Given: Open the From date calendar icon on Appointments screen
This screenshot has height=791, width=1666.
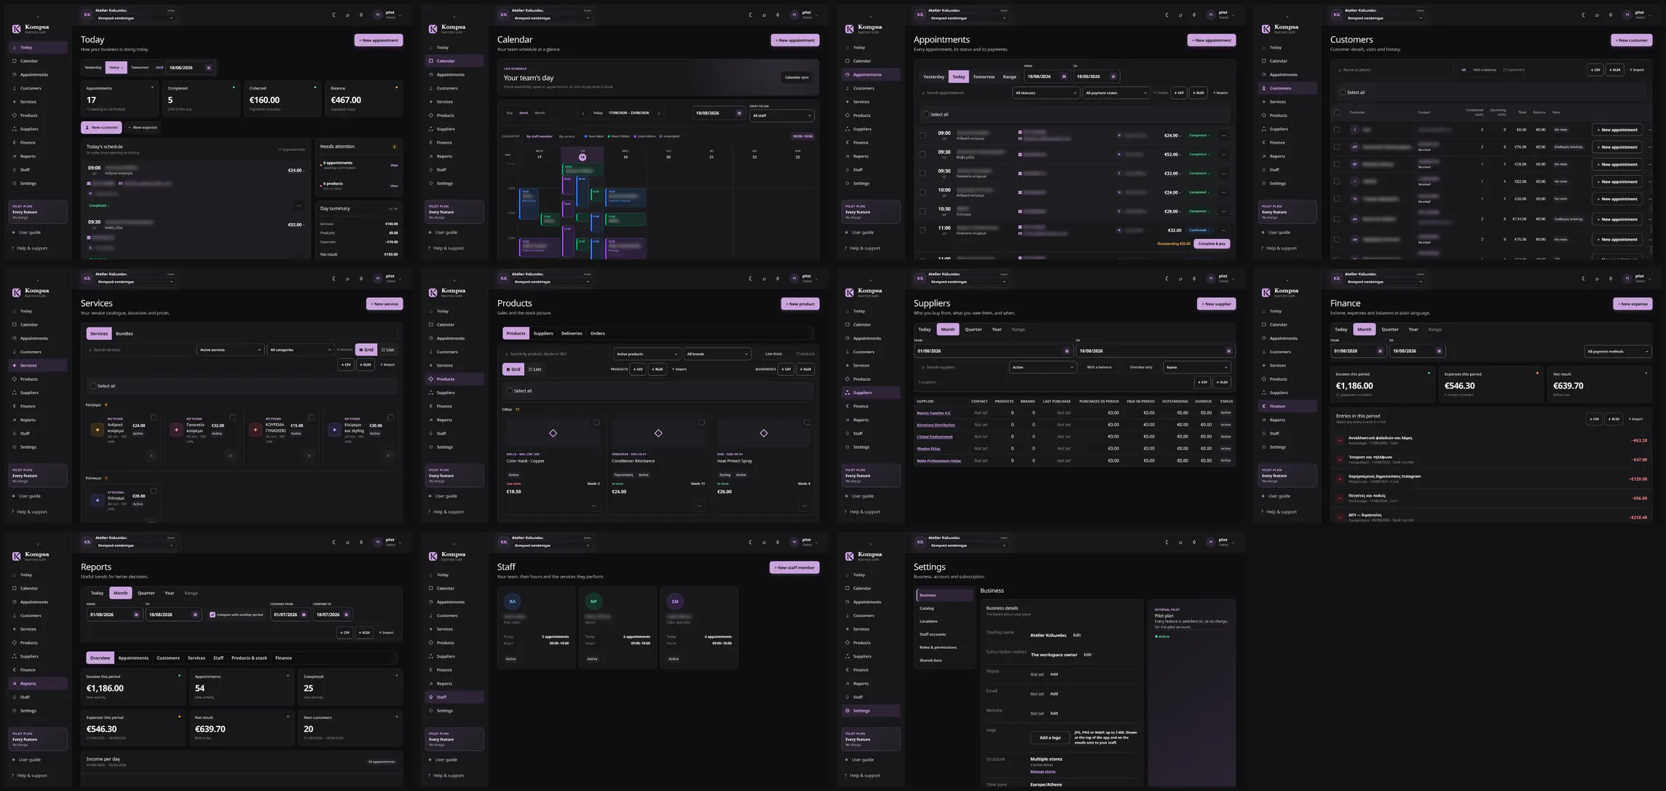Looking at the screenshot, I should tap(1064, 76).
